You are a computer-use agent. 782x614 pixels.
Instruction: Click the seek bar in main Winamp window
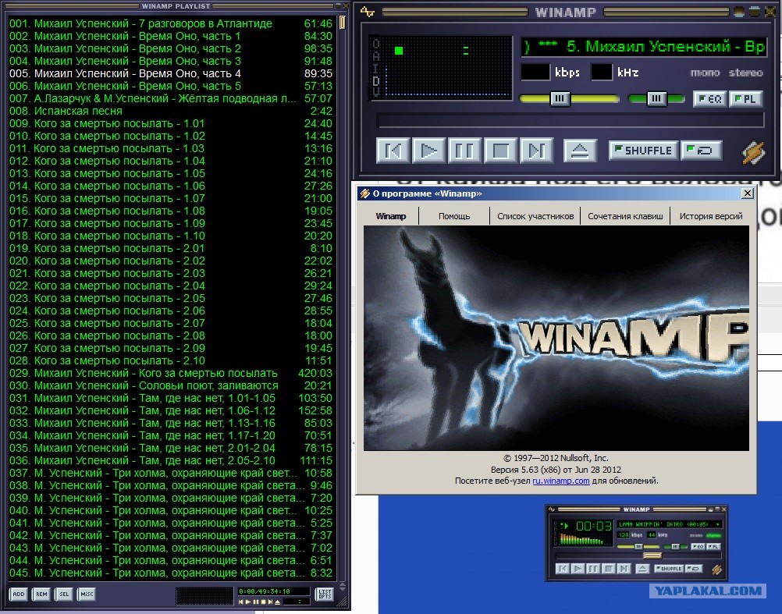click(x=571, y=120)
